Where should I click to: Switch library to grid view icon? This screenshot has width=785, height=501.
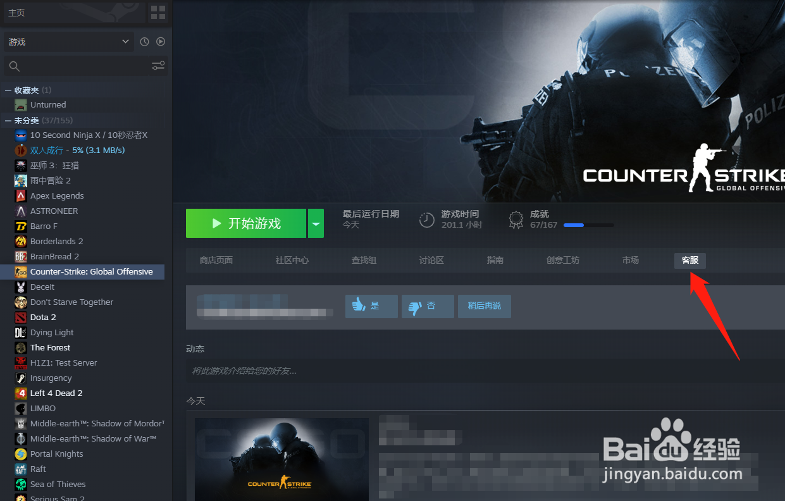click(x=158, y=12)
